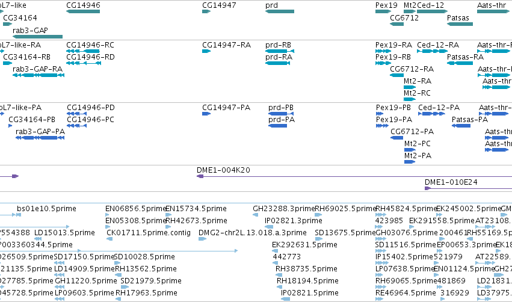Click the IP02821.5prime EST glyph

click(x=285, y=300)
